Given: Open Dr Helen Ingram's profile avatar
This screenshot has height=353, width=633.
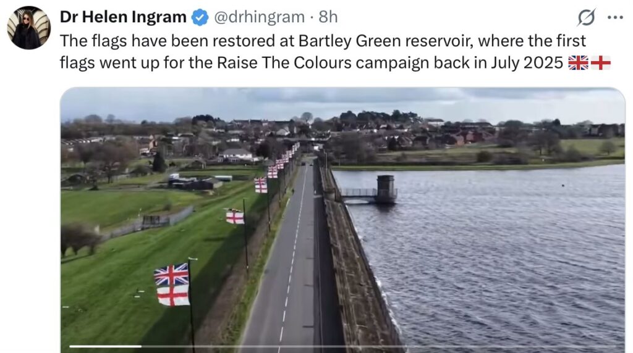Looking at the screenshot, I should [28, 28].
